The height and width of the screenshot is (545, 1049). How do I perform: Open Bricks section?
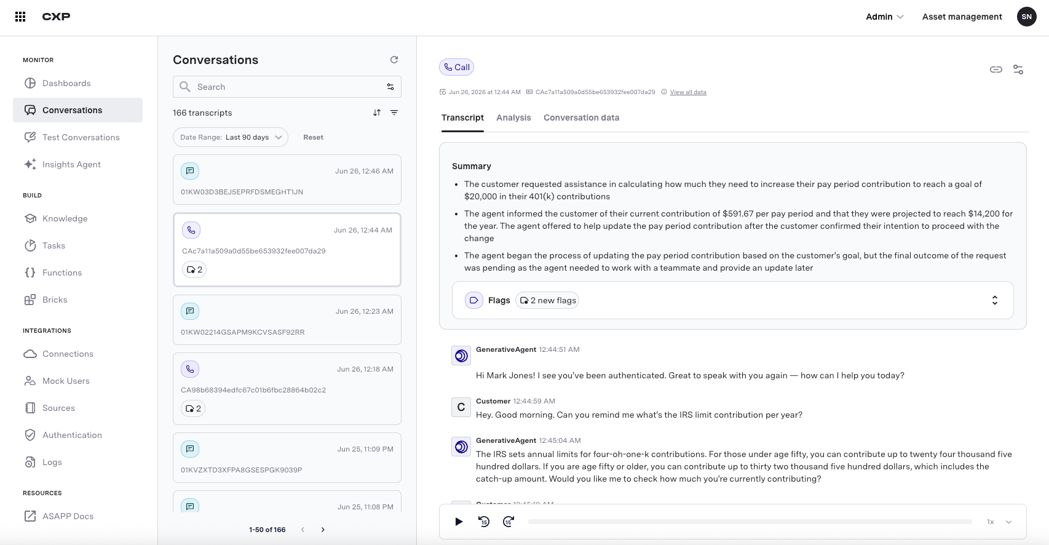click(77, 300)
